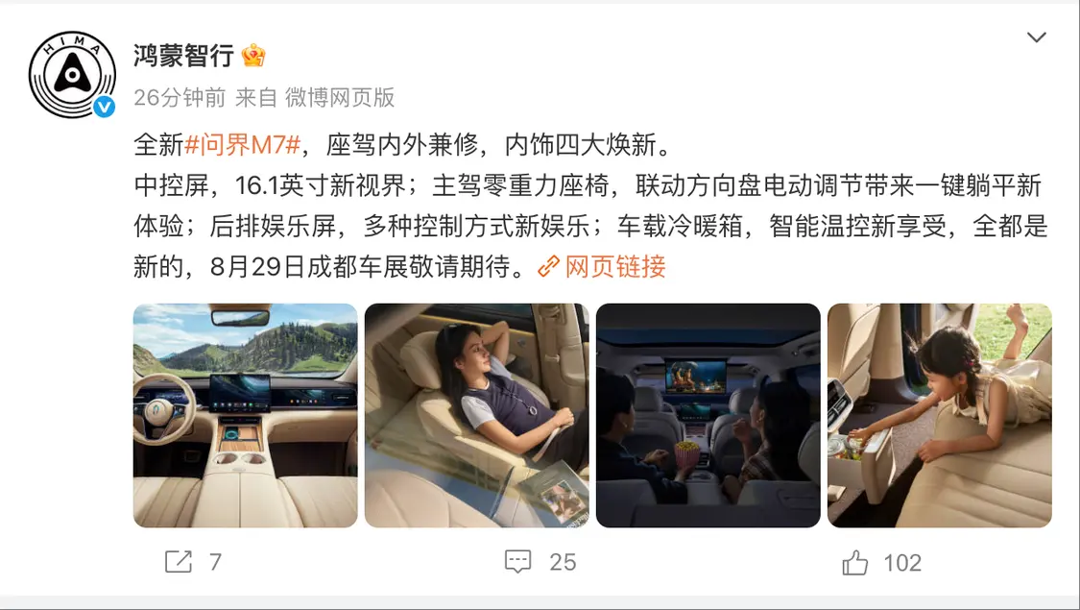Image resolution: width=1080 pixels, height=610 pixels.
Task: Click the comment count 25
Action: click(563, 562)
